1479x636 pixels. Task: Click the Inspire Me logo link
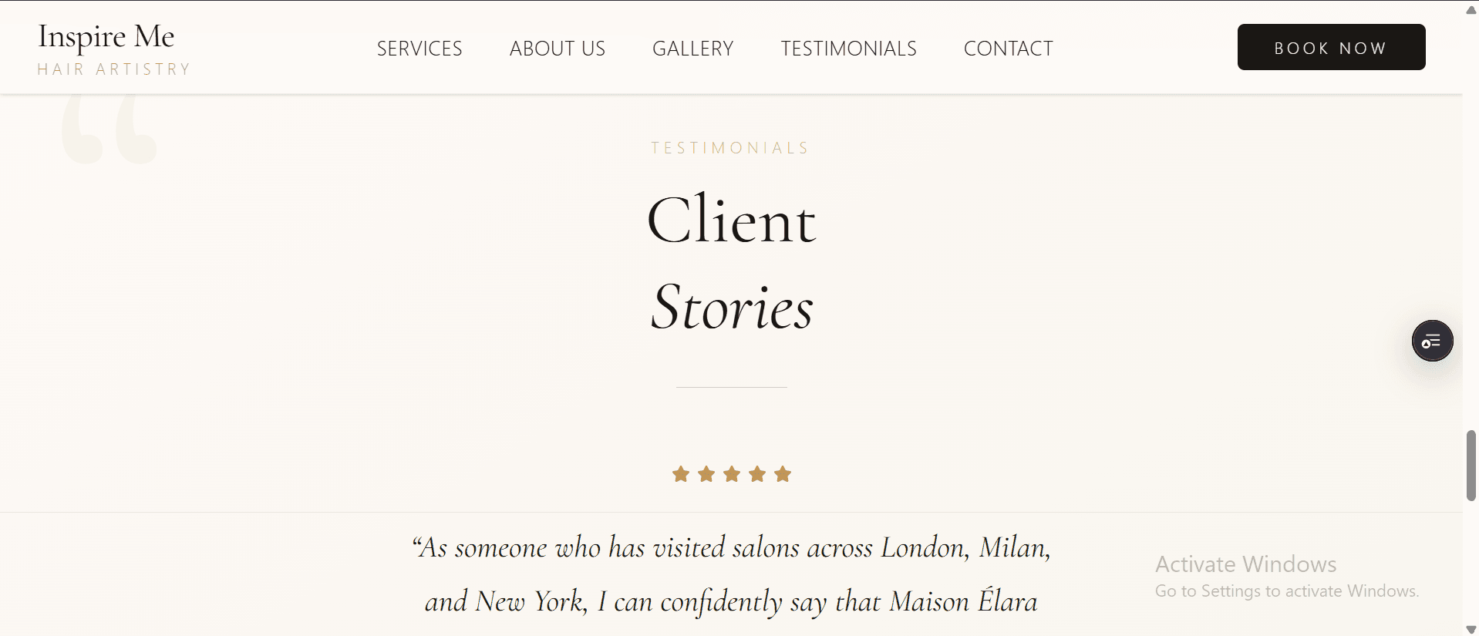(x=106, y=36)
